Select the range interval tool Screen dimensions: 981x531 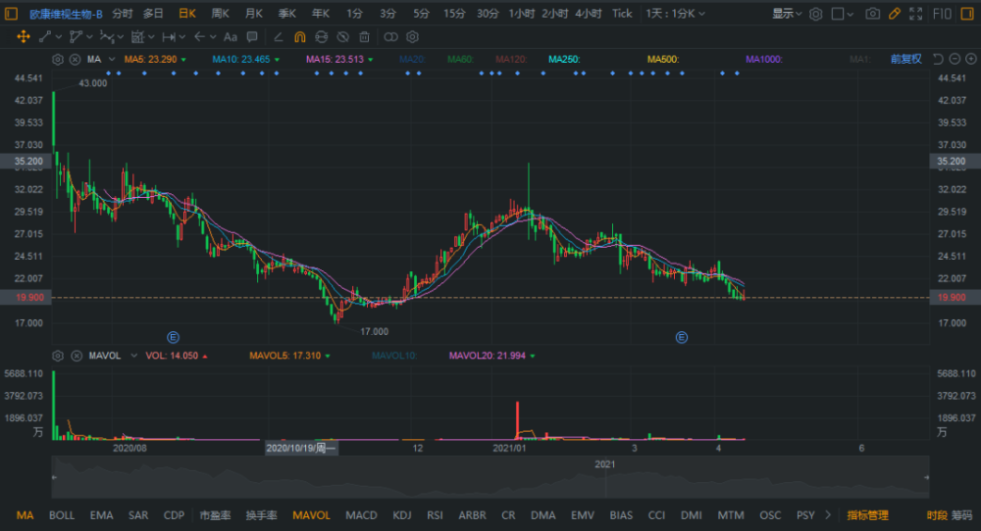169,37
